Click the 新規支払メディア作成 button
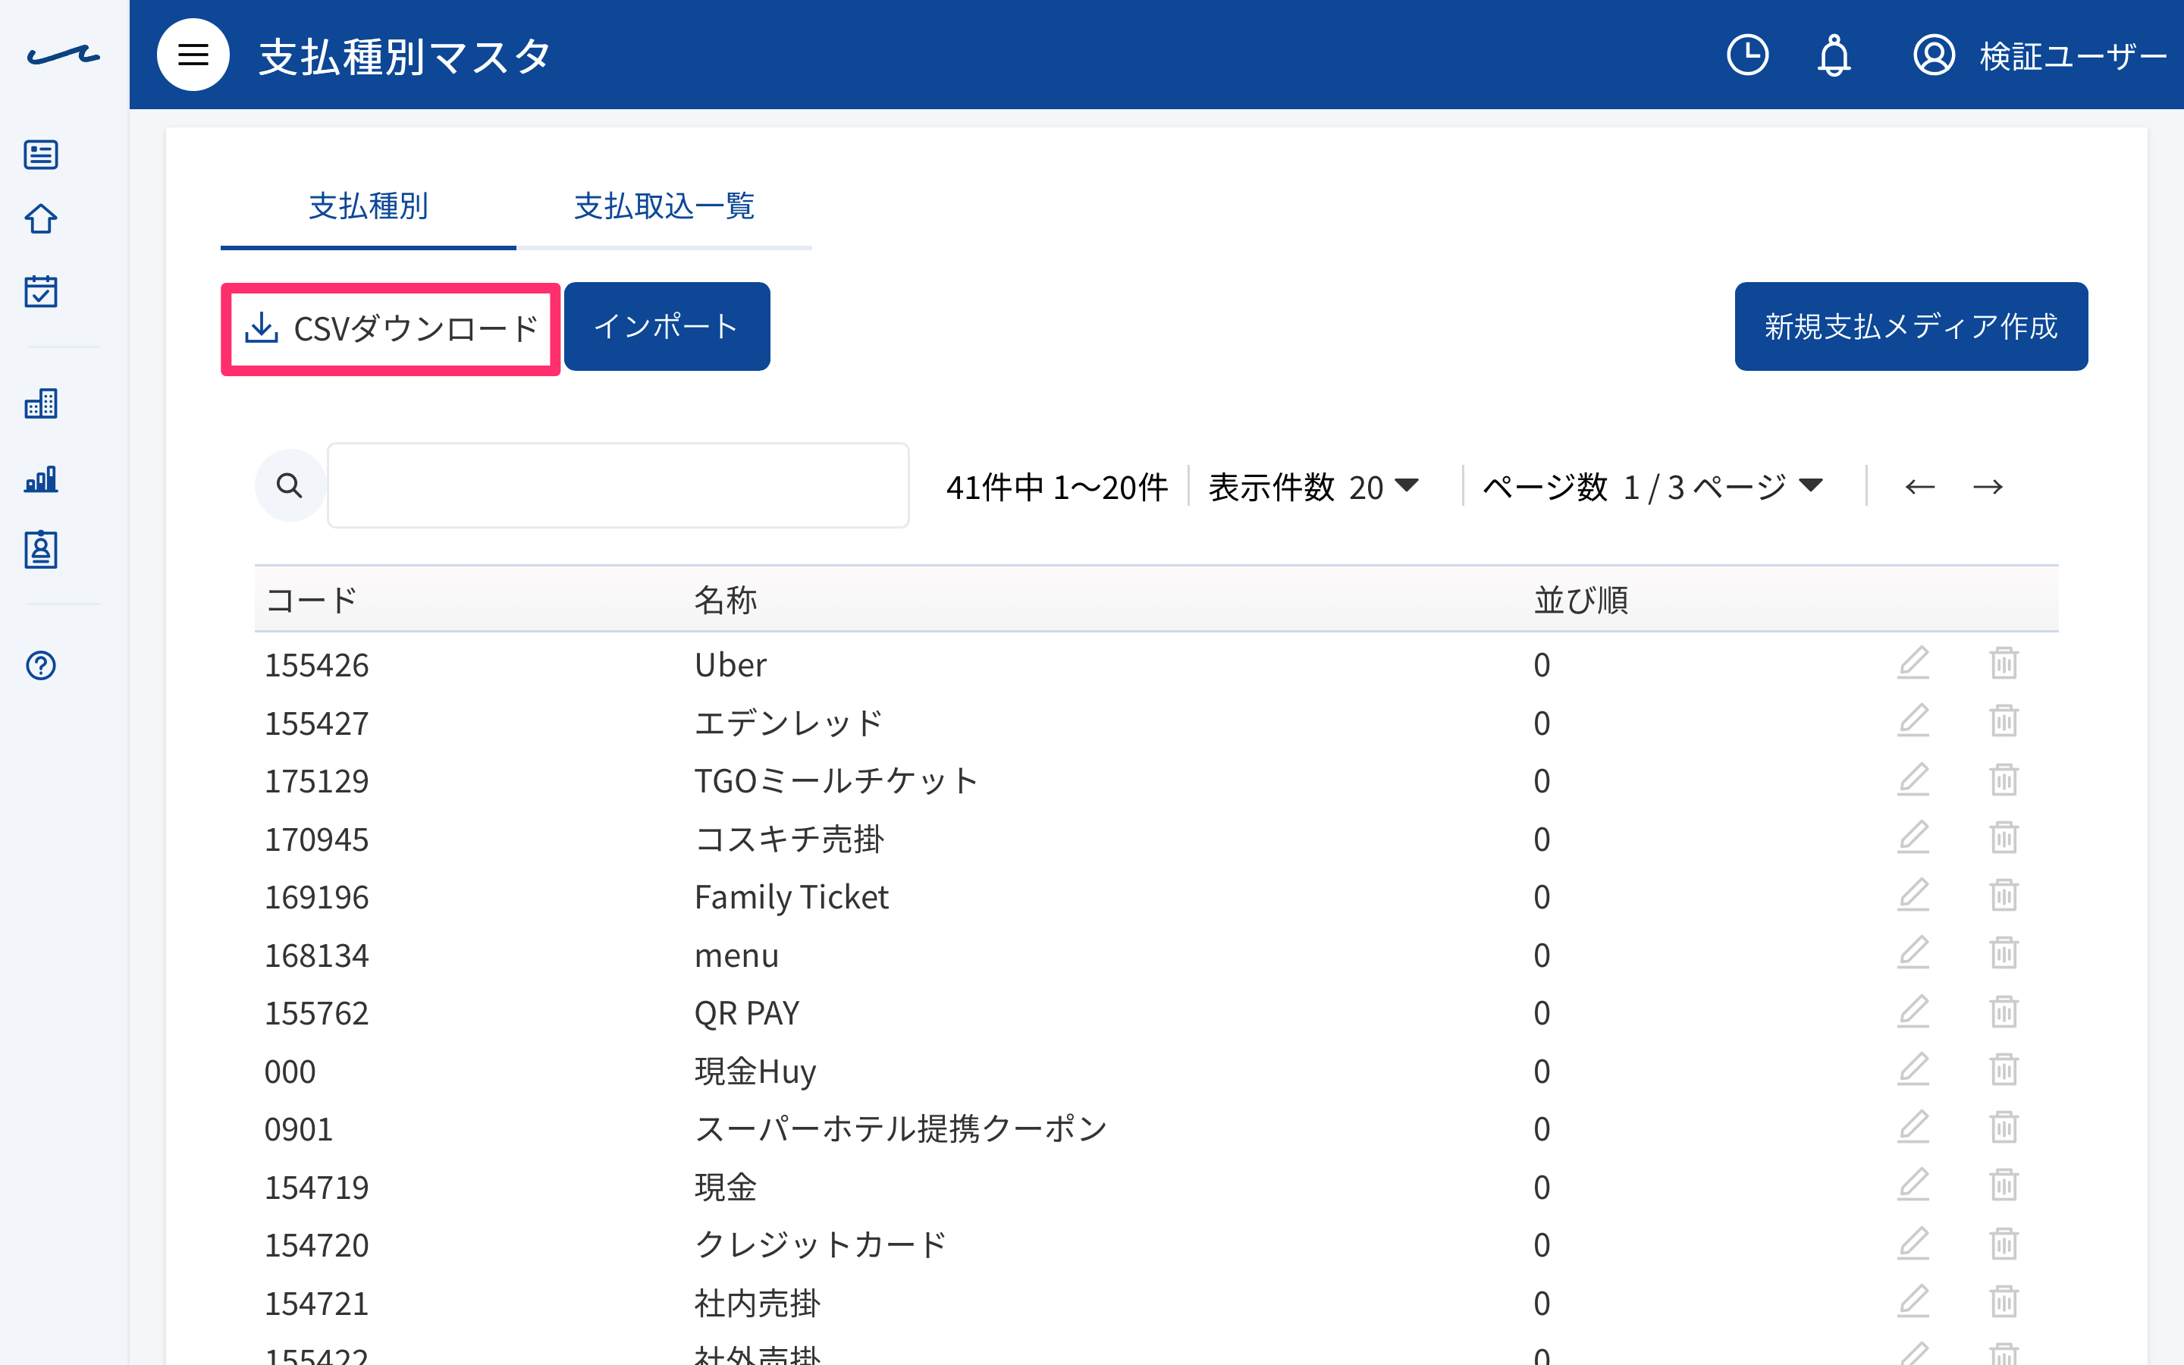The height and width of the screenshot is (1365, 2184). pyautogui.click(x=1910, y=327)
